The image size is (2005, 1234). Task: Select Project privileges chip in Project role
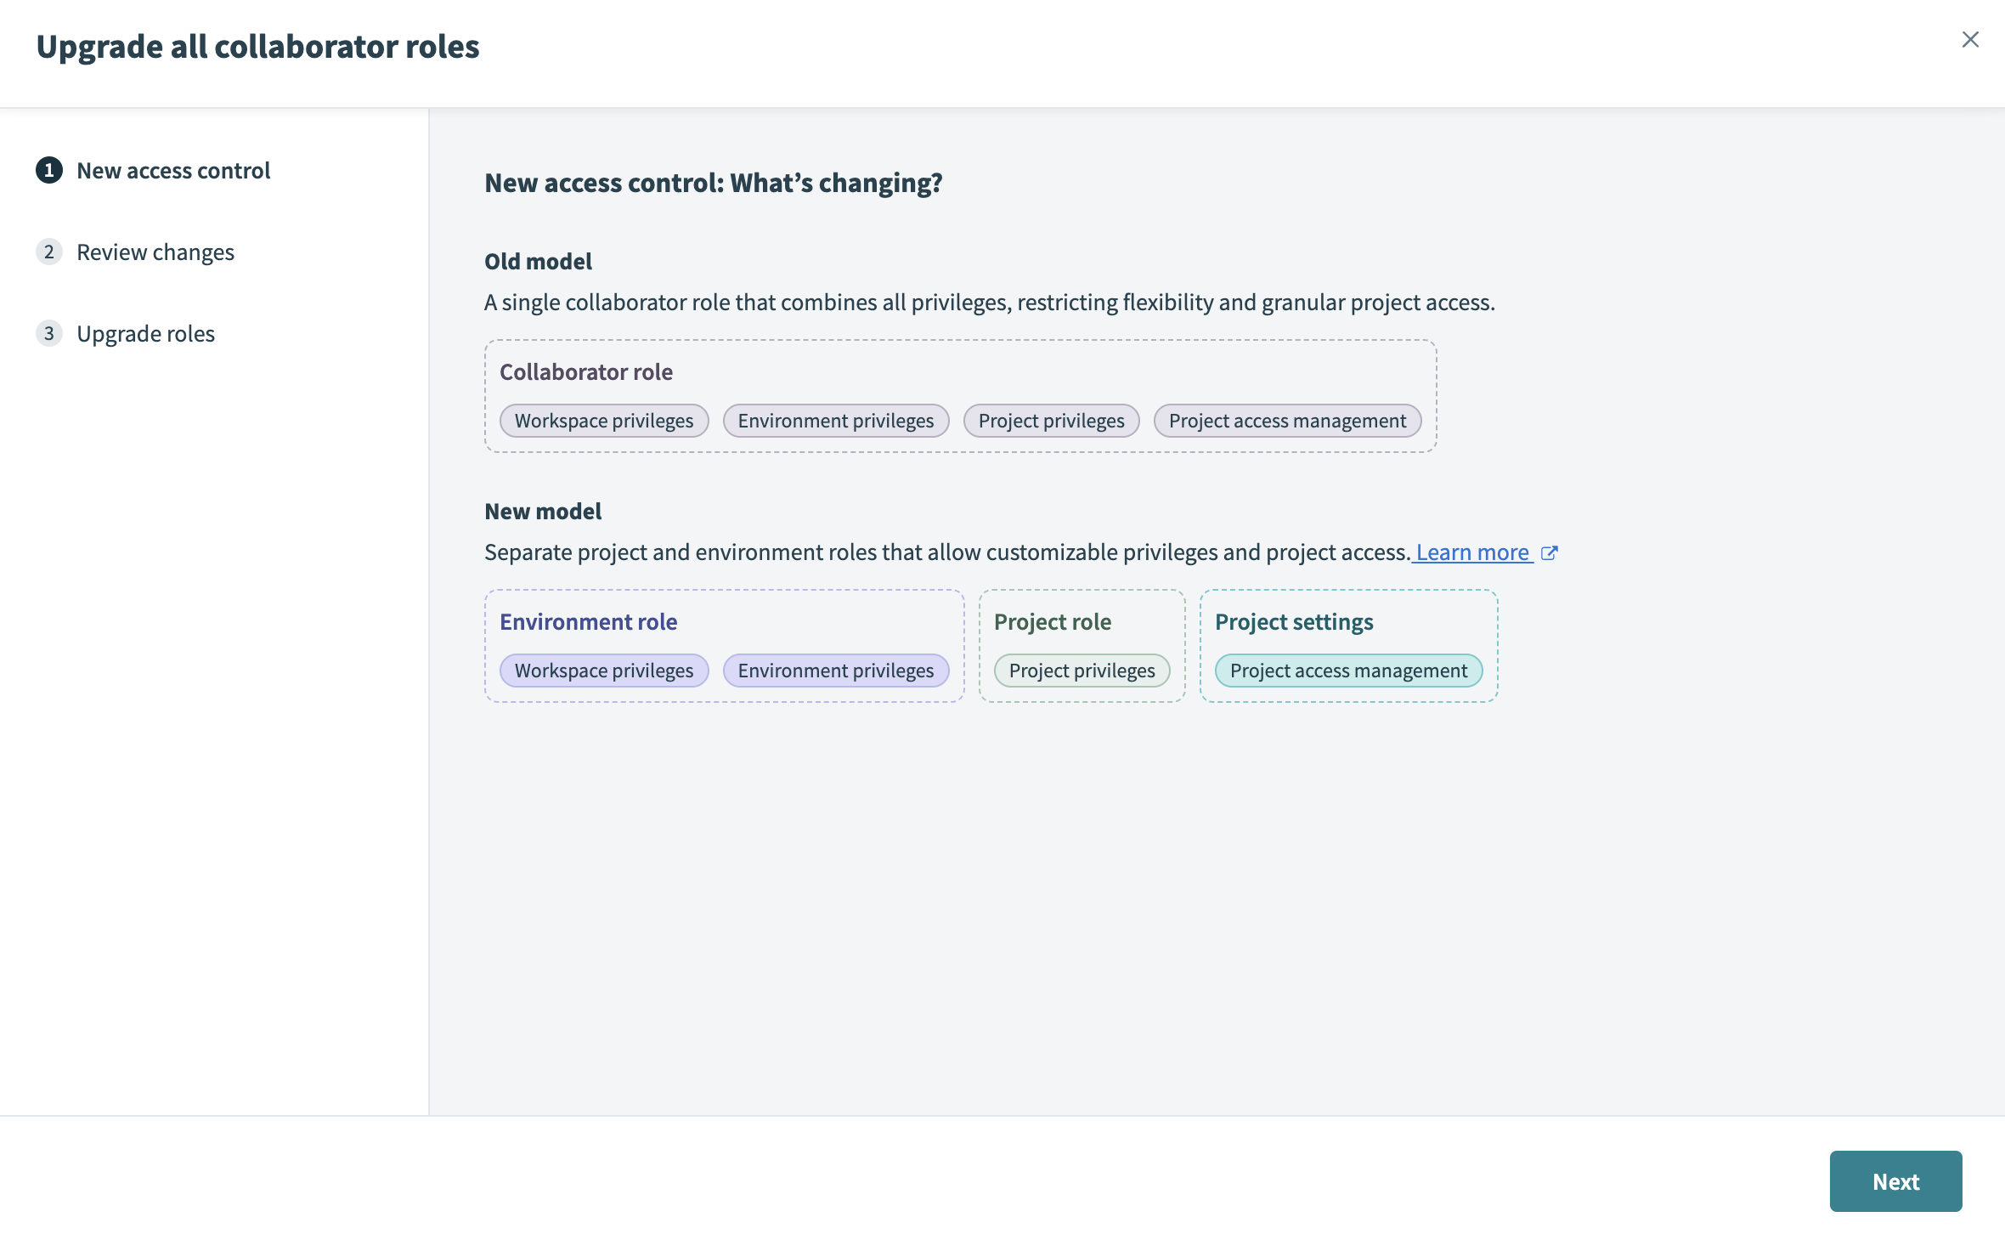click(x=1082, y=671)
